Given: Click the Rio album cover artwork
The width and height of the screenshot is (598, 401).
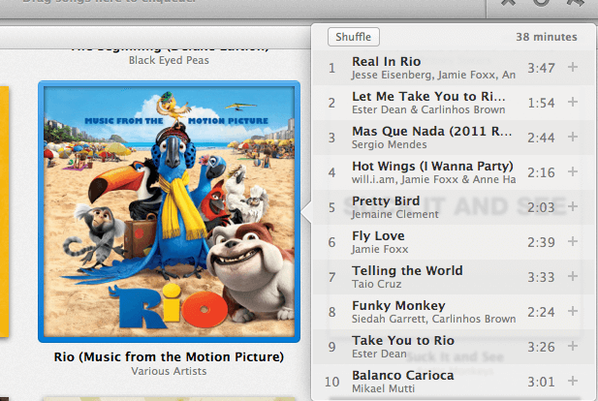Looking at the screenshot, I should click(169, 211).
